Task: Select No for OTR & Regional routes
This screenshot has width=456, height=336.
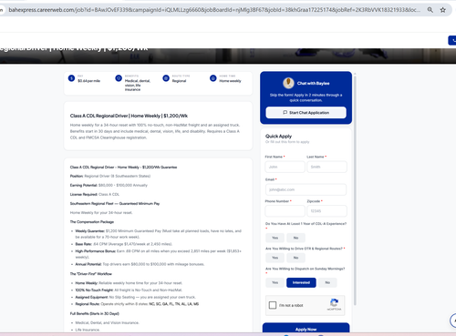Action: [295, 258]
